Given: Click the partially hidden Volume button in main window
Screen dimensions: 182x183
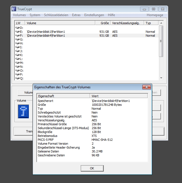Looking at the screenshot, I should [x=25, y=92].
